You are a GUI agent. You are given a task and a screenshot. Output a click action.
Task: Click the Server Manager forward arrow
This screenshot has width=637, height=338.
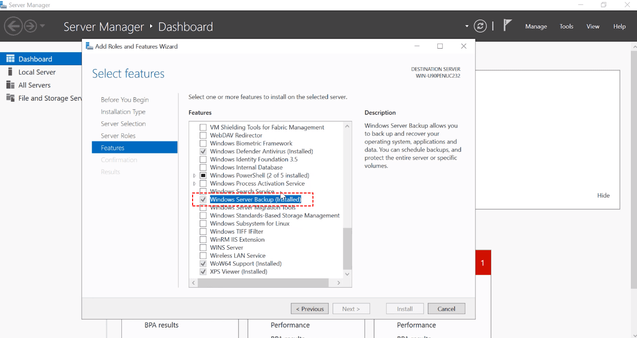click(30, 26)
